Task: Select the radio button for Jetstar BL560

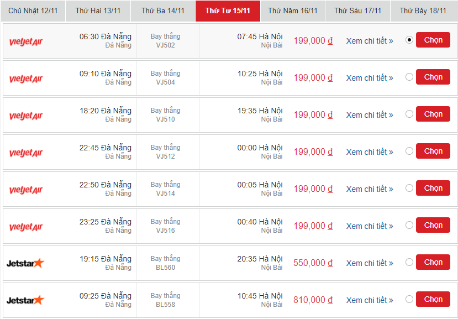Action: (x=409, y=262)
